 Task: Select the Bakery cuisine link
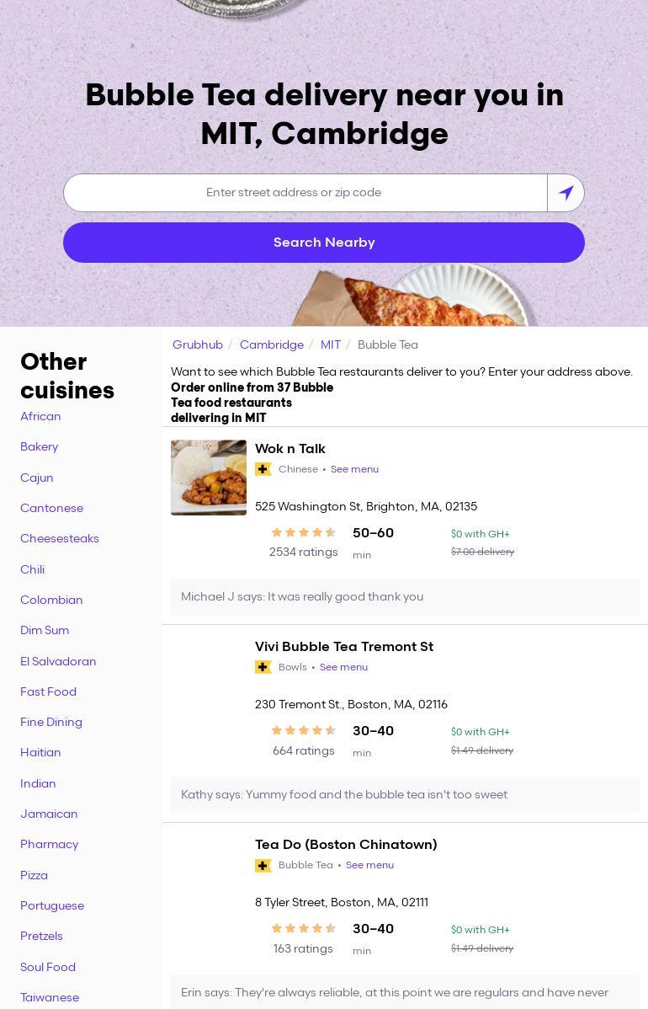[39, 446]
